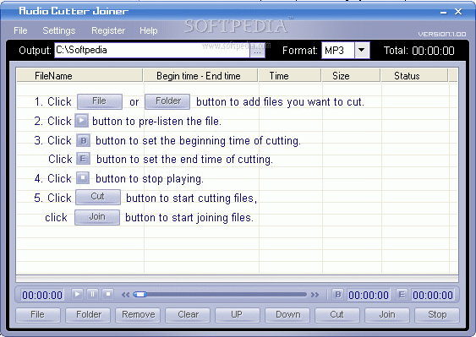Click the E icon in the instructions
Image resolution: width=476 pixels, height=337 pixels.
tap(83, 159)
